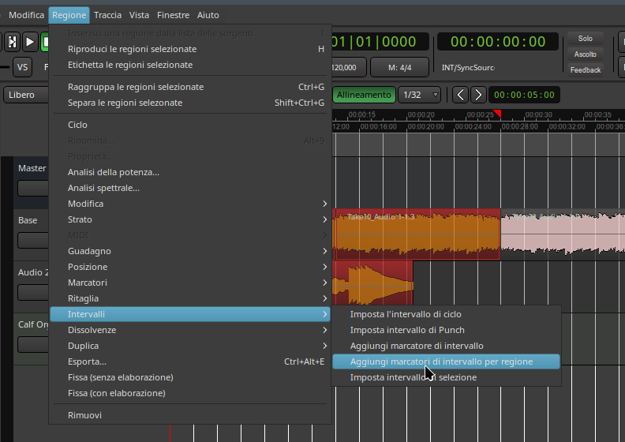Viewport: 625px width, 442px height.
Task: Click the Play transport button
Action: 30,42
